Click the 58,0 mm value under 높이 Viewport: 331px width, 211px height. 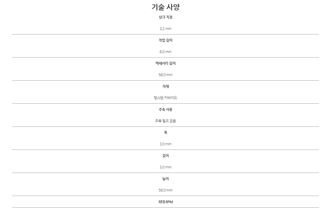point(165,190)
